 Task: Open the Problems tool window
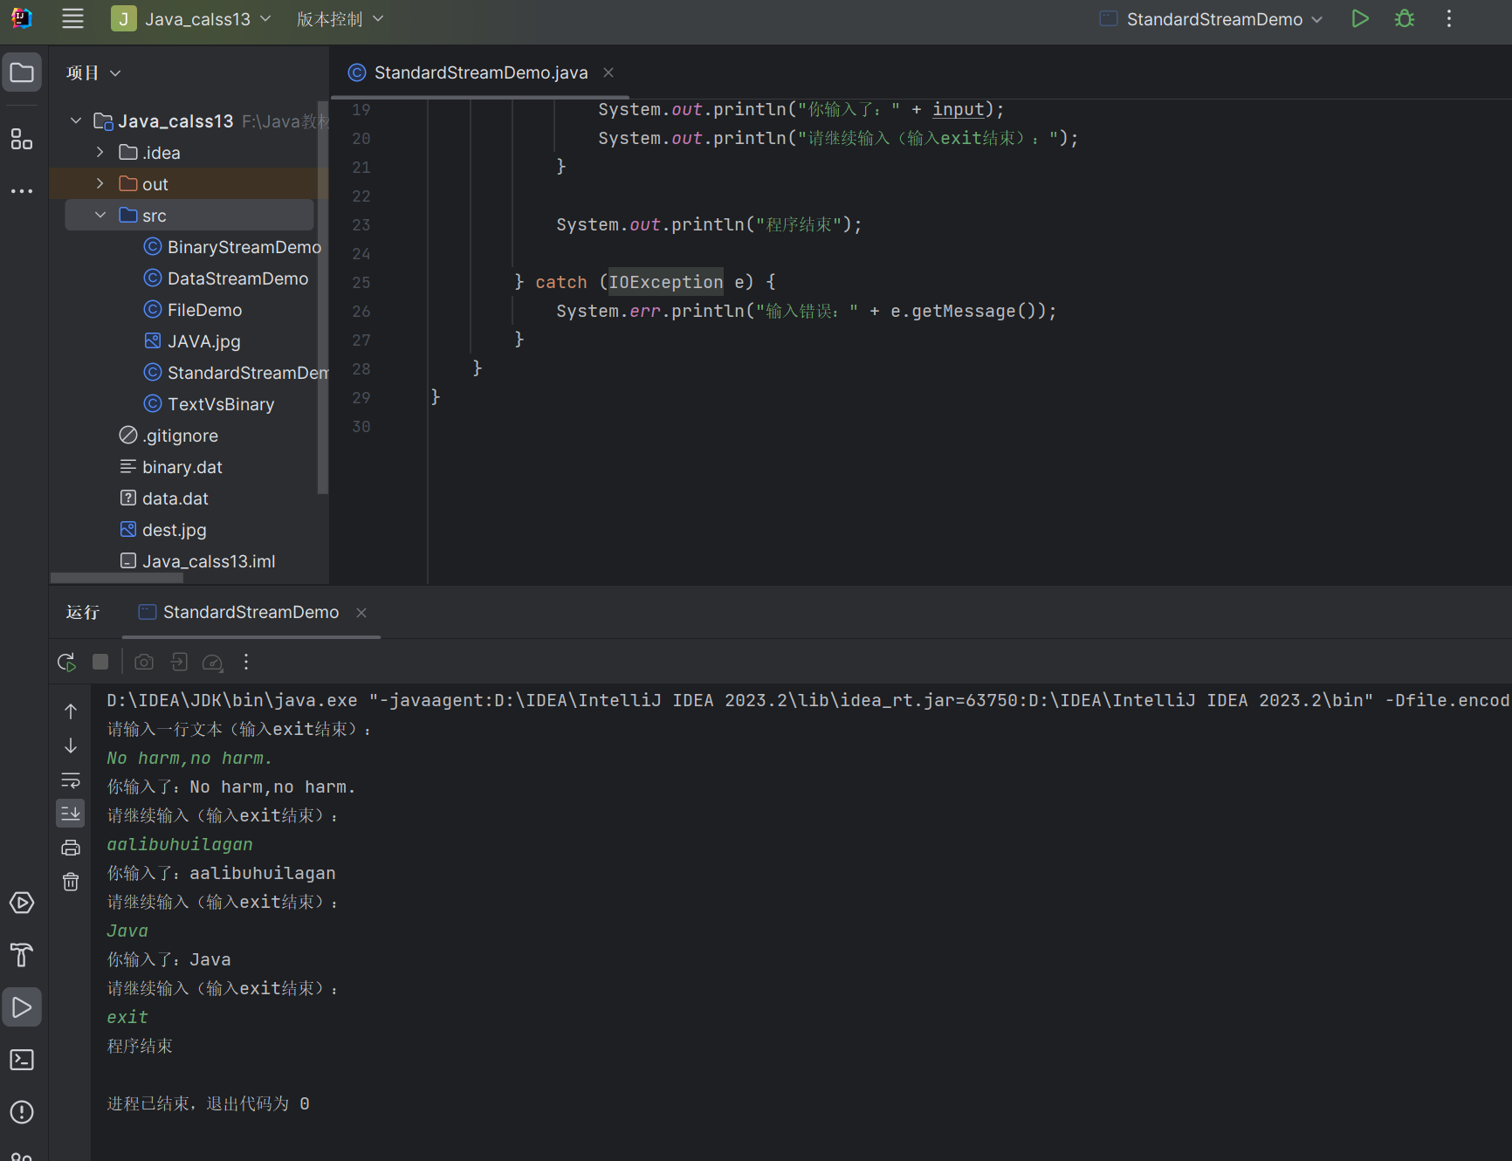pos(22,1112)
